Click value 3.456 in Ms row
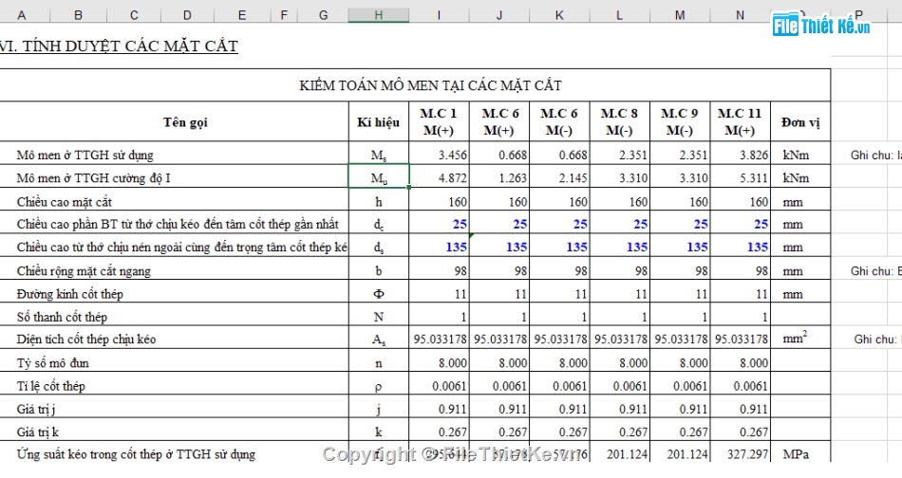The width and height of the screenshot is (902, 478). click(x=439, y=155)
